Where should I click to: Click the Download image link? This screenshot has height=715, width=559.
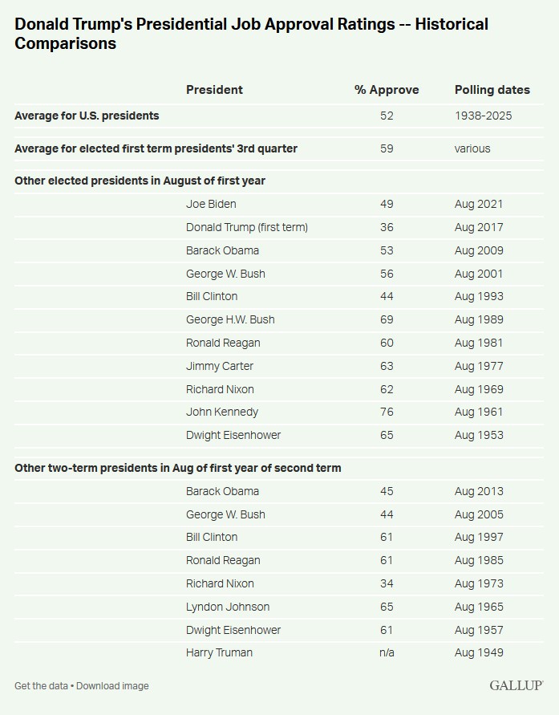coord(112,685)
